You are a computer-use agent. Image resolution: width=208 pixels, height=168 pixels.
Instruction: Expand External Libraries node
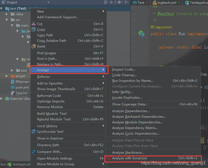click(x=2, y=99)
